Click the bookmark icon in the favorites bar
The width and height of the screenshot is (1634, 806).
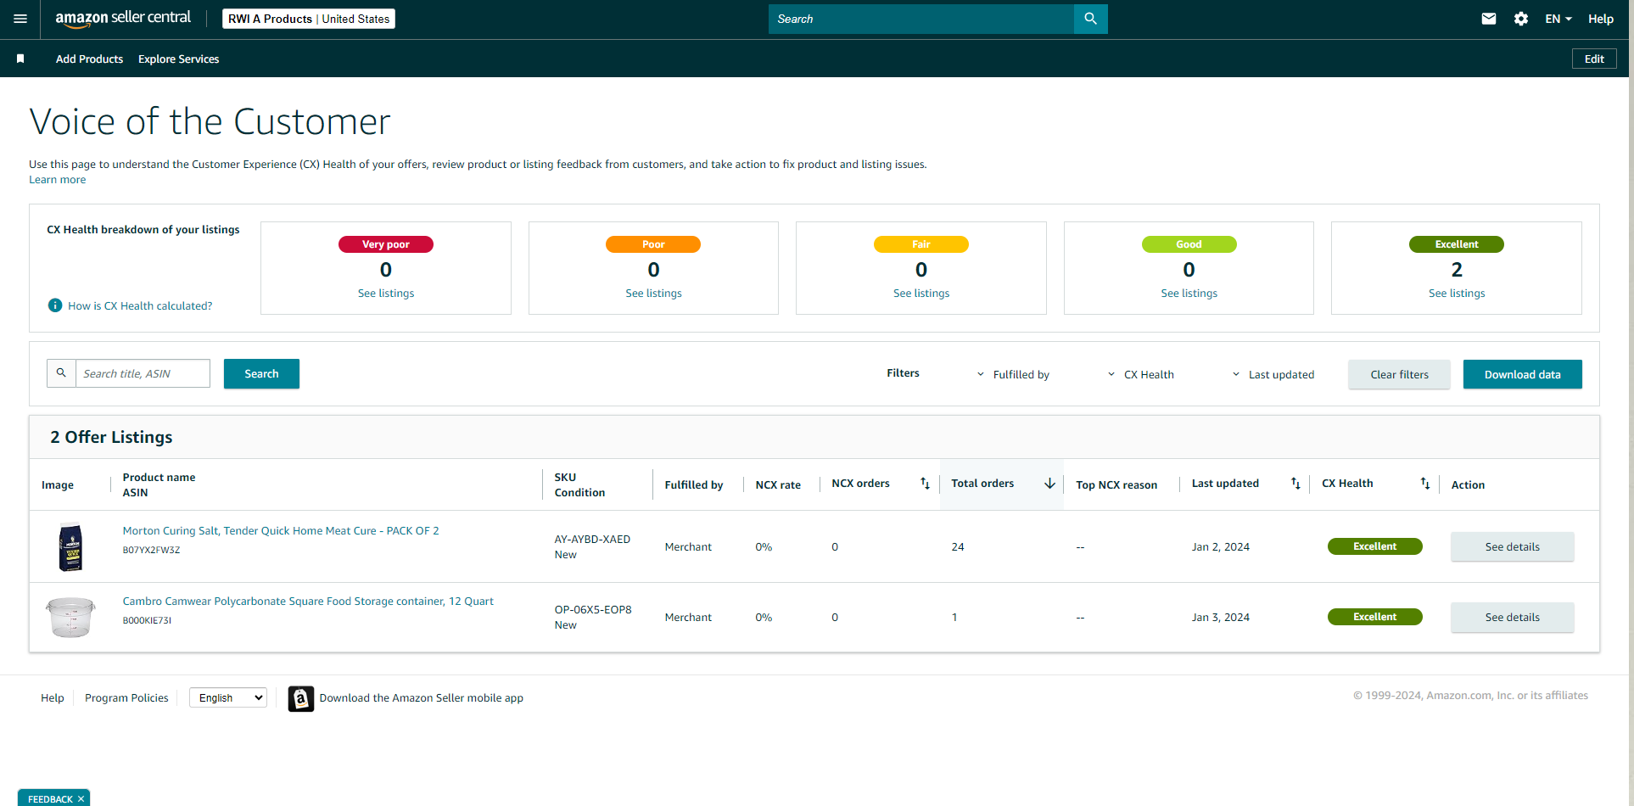click(20, 59)
